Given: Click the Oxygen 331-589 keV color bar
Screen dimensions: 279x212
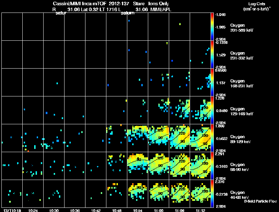Looking at the screenshot, I should pos(212,27).
